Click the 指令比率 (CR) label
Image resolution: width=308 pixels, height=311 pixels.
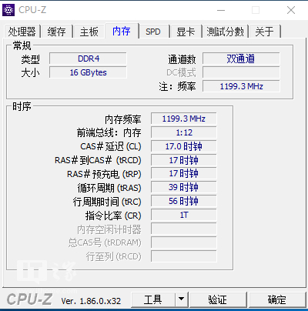click(x=113, y=216)
